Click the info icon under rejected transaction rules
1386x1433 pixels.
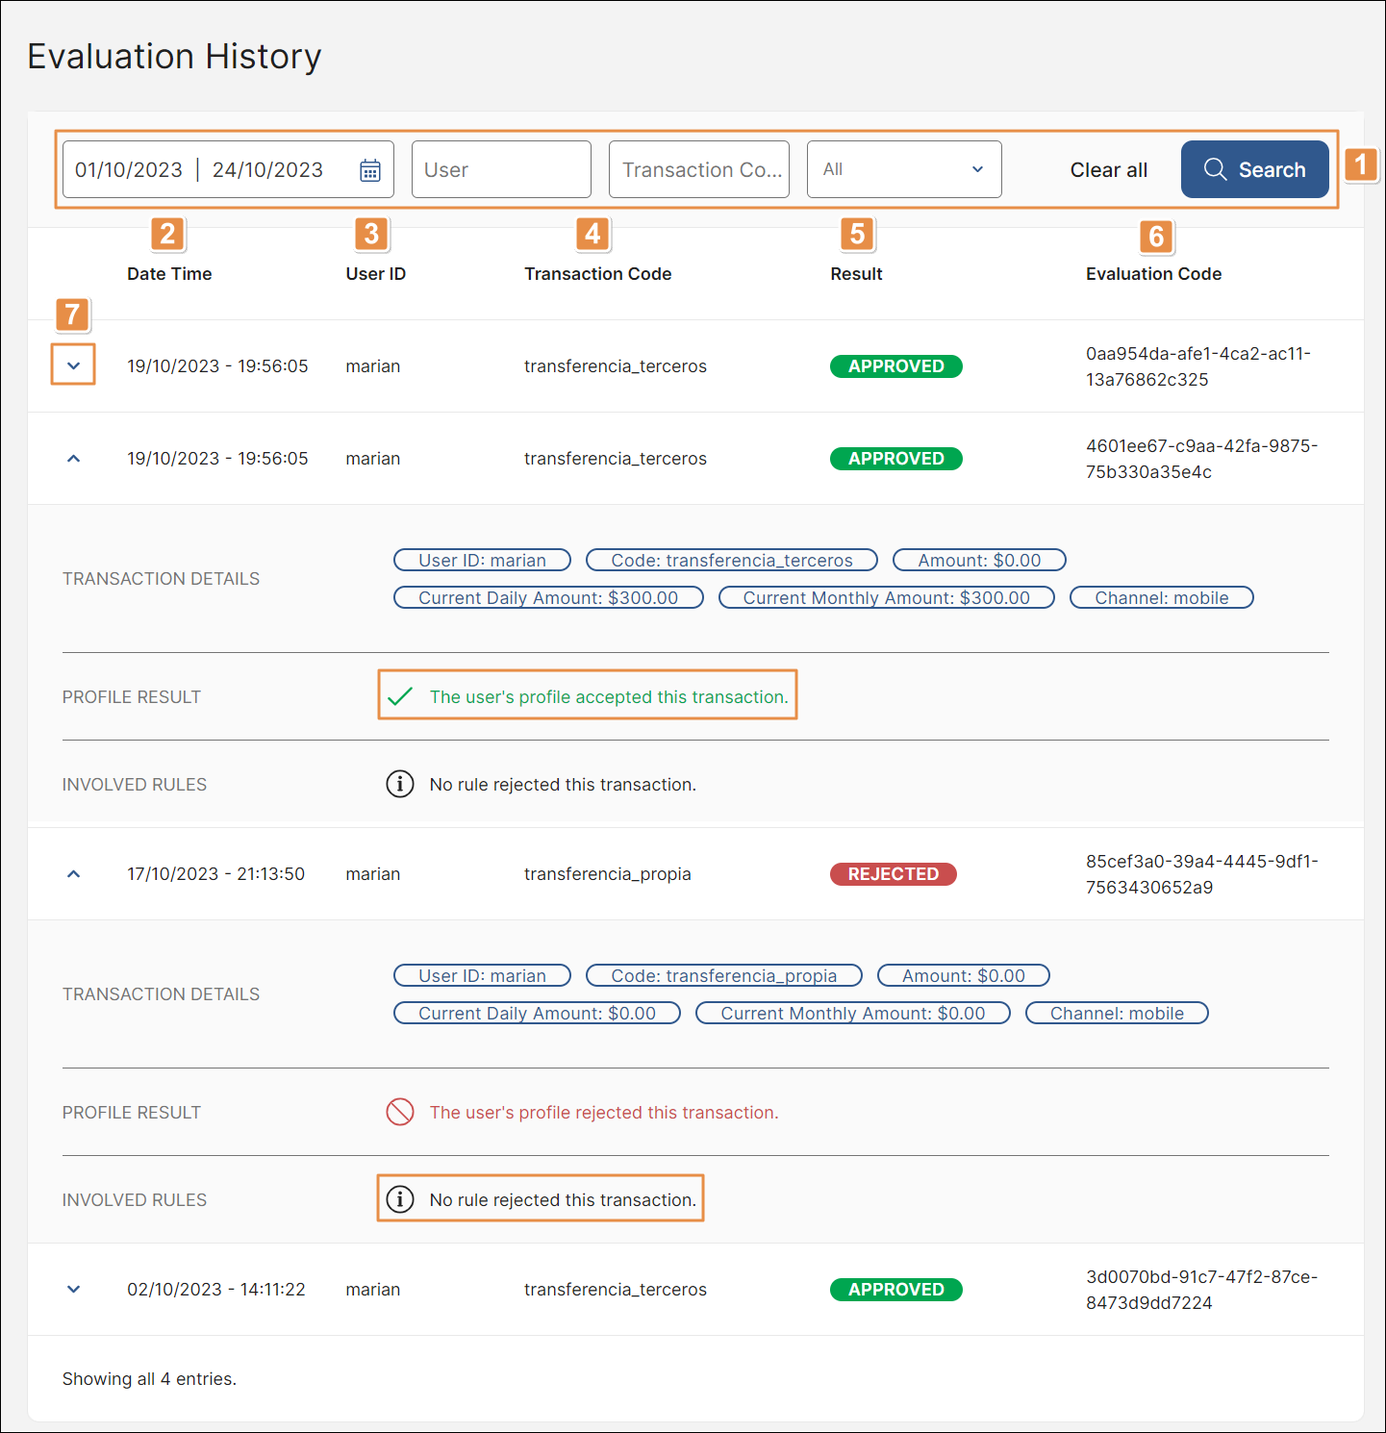400,1199
